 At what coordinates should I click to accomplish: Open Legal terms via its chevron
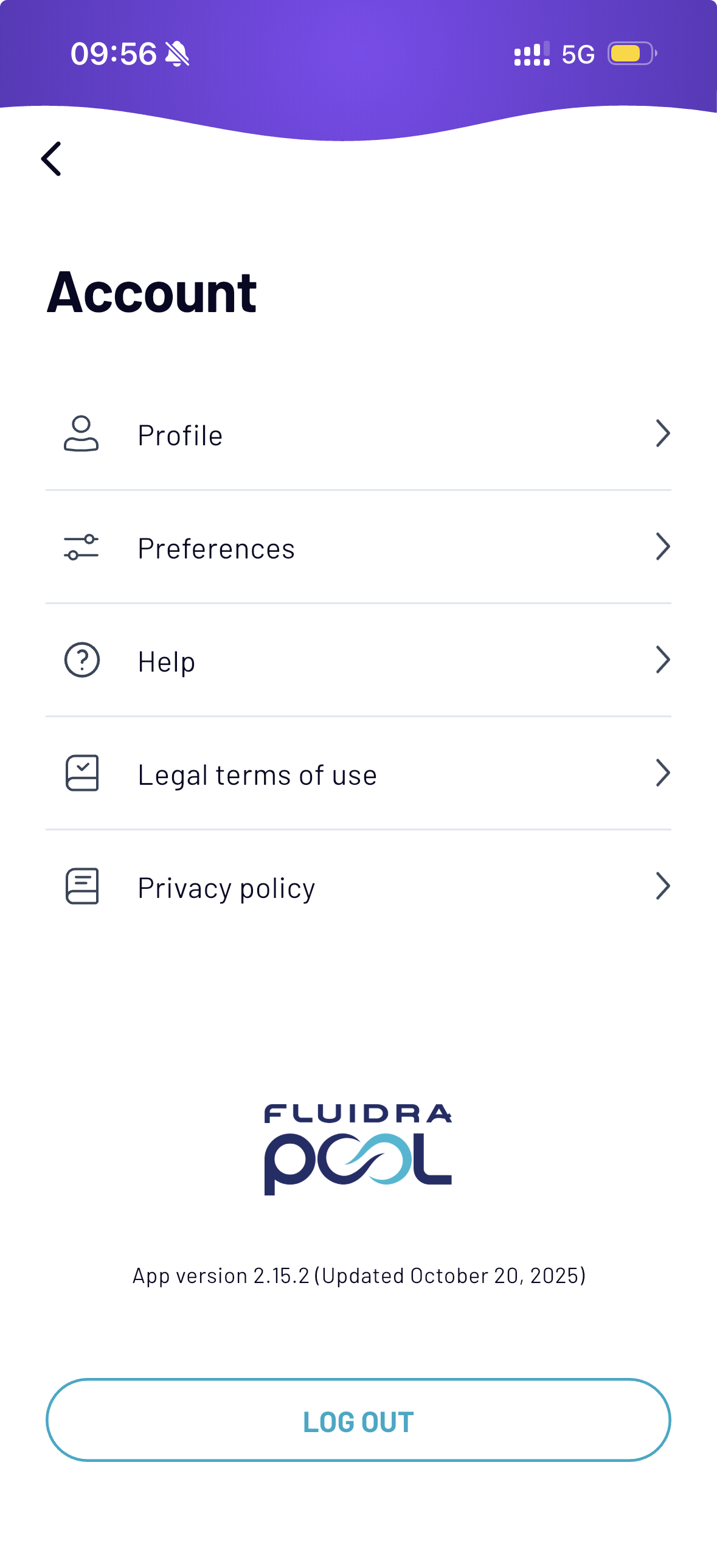(663, 773)
